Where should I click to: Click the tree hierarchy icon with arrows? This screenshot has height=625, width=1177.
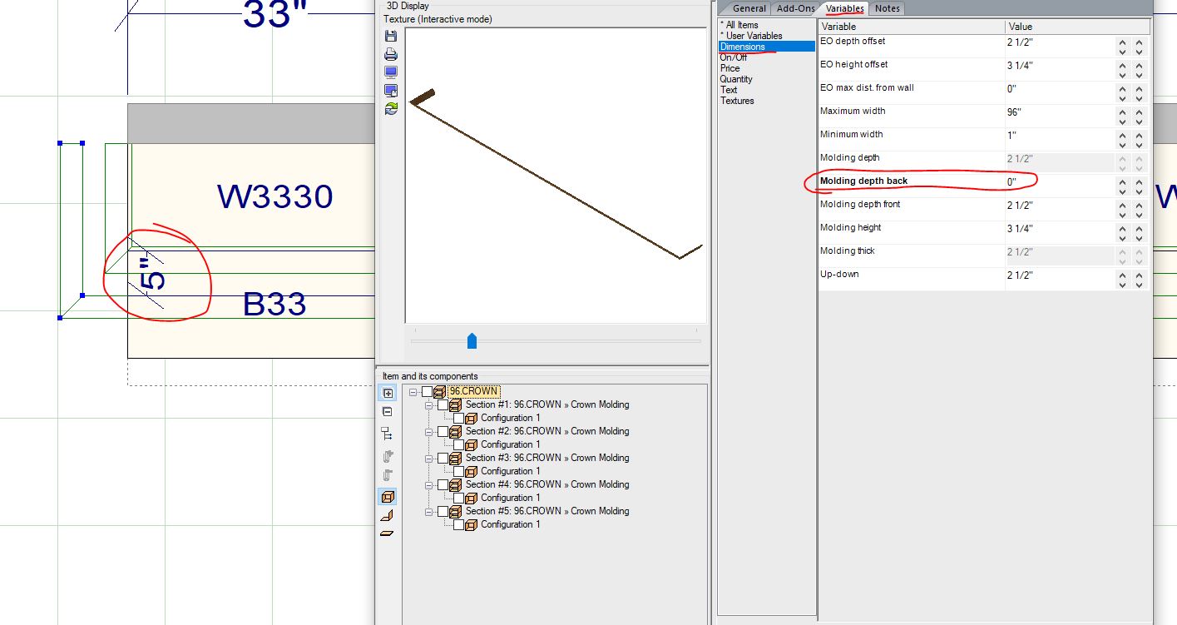[x=388, y=434]
